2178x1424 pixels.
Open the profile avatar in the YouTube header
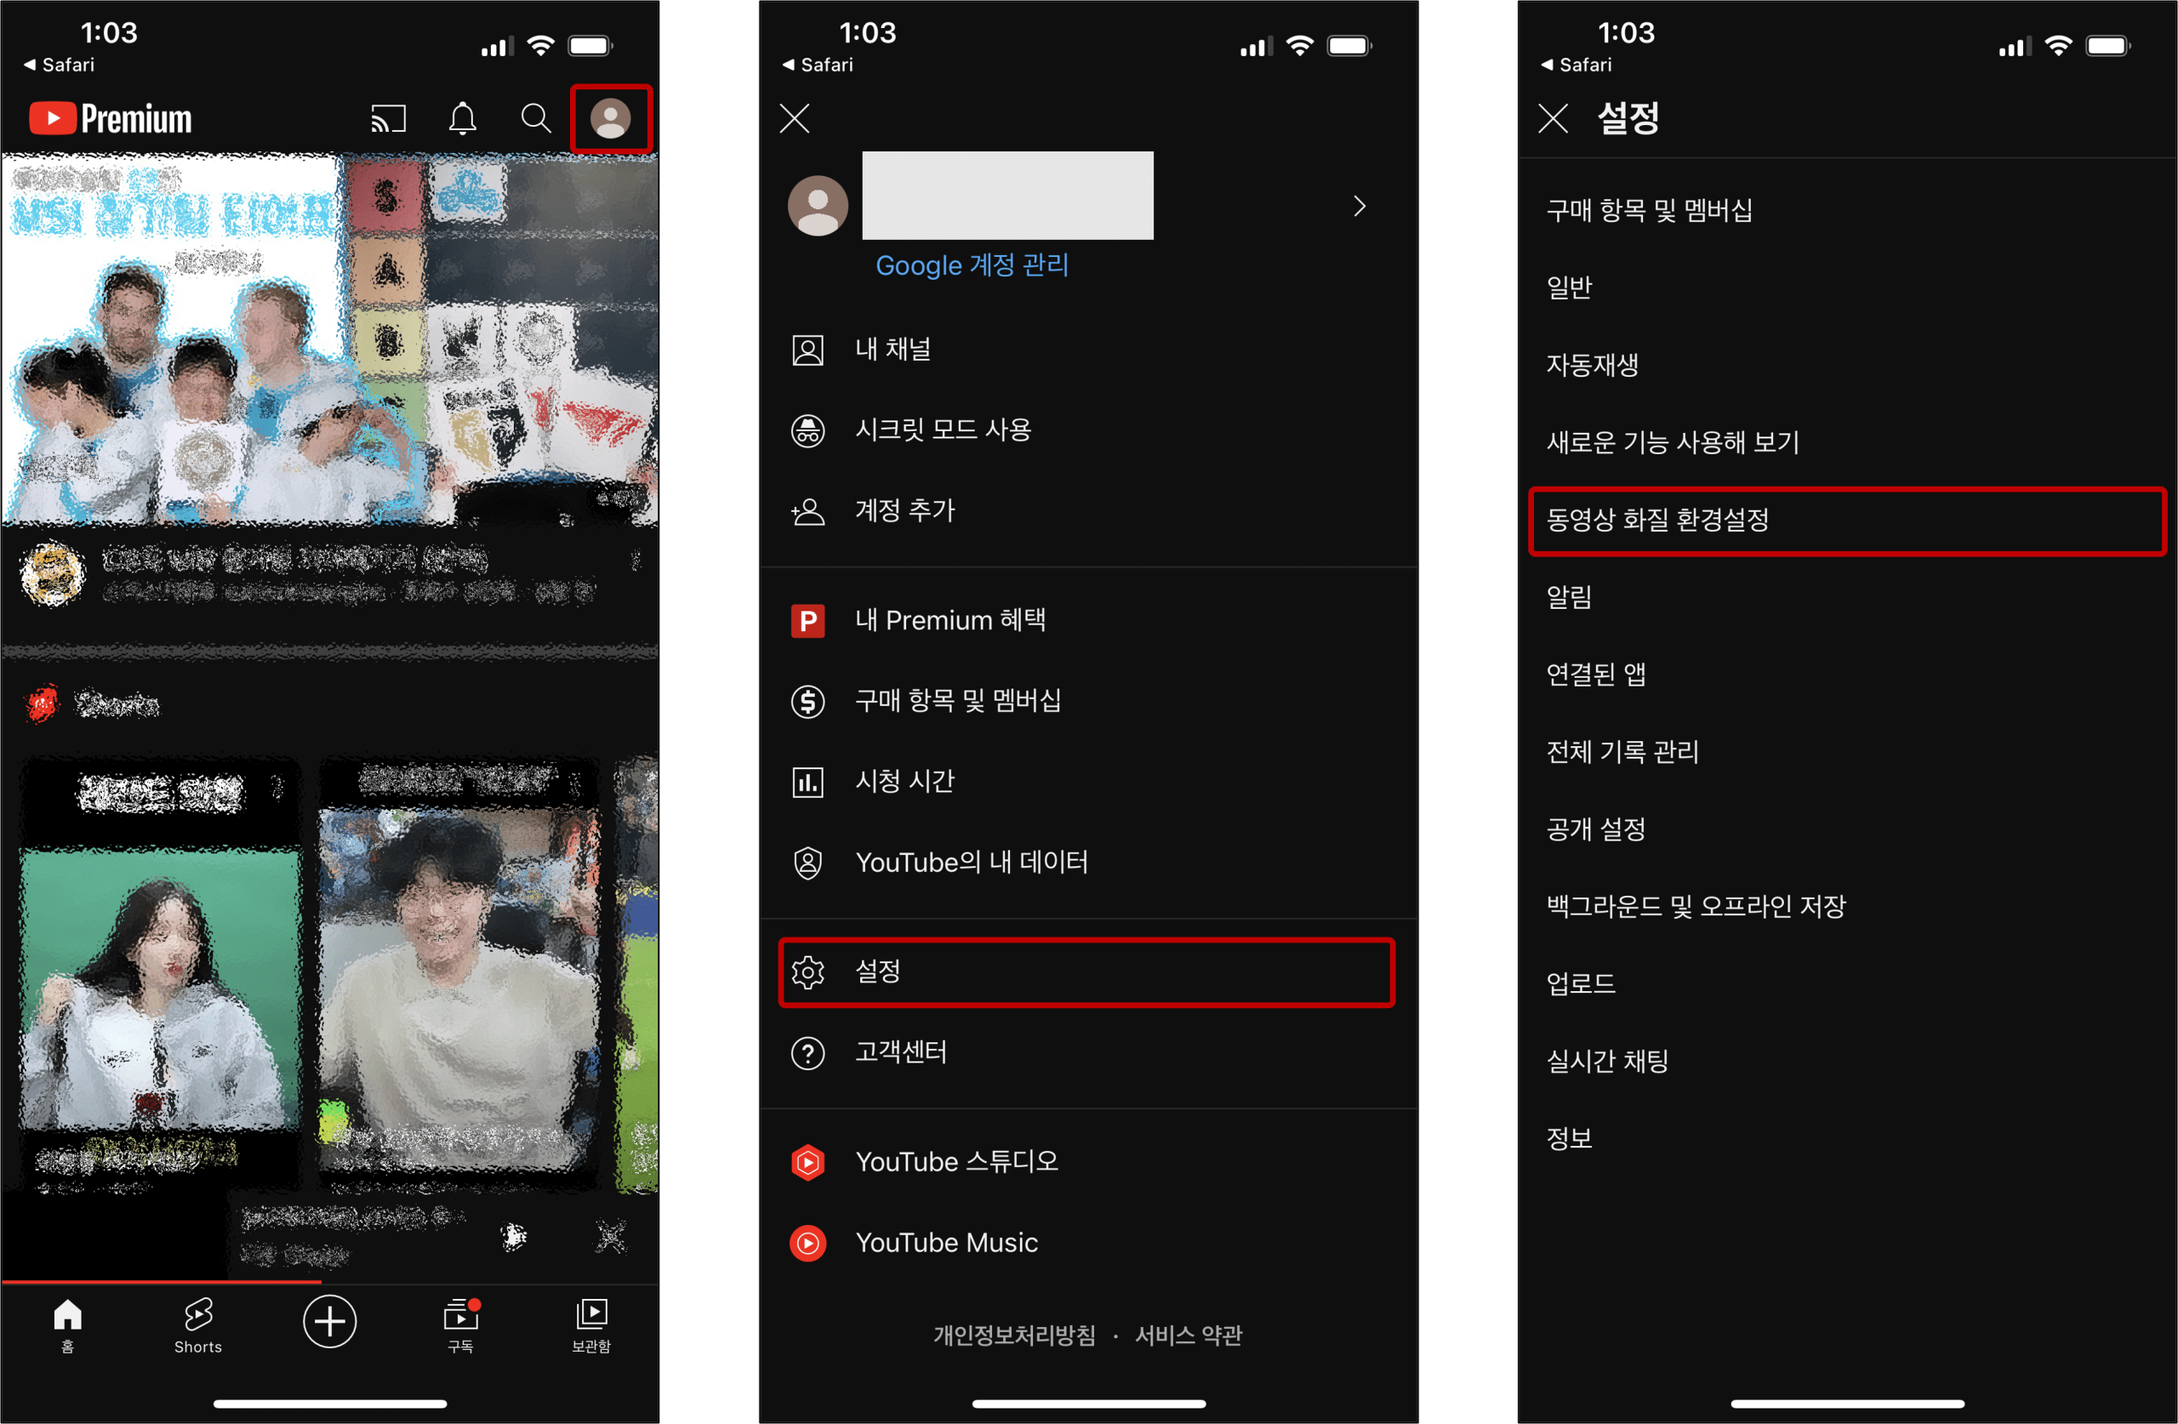610,118
